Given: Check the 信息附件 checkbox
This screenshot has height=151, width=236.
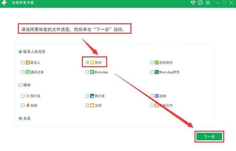Looking at the screenshot, I should [152, 62].
